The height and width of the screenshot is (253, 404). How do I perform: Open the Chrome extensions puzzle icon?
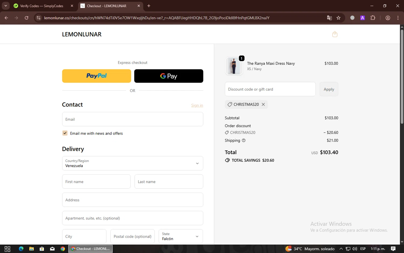373,18
